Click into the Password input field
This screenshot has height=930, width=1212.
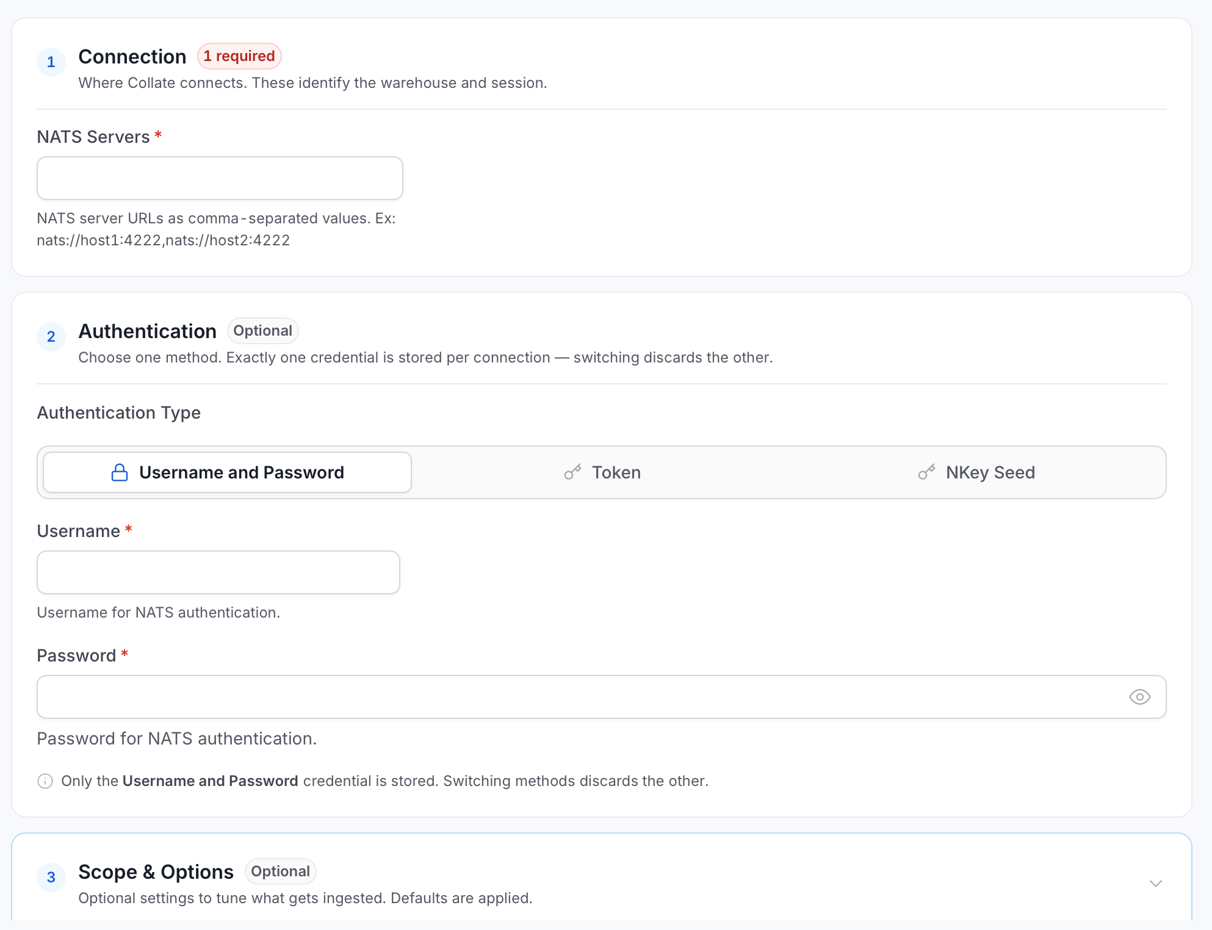[x=602, y=697]
